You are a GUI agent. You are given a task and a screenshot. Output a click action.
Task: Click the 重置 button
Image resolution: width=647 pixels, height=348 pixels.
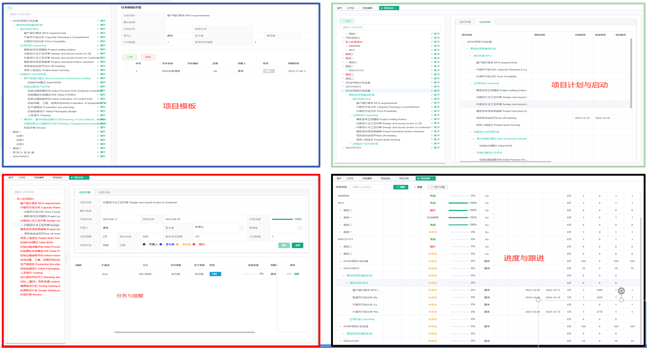point(418,187)
